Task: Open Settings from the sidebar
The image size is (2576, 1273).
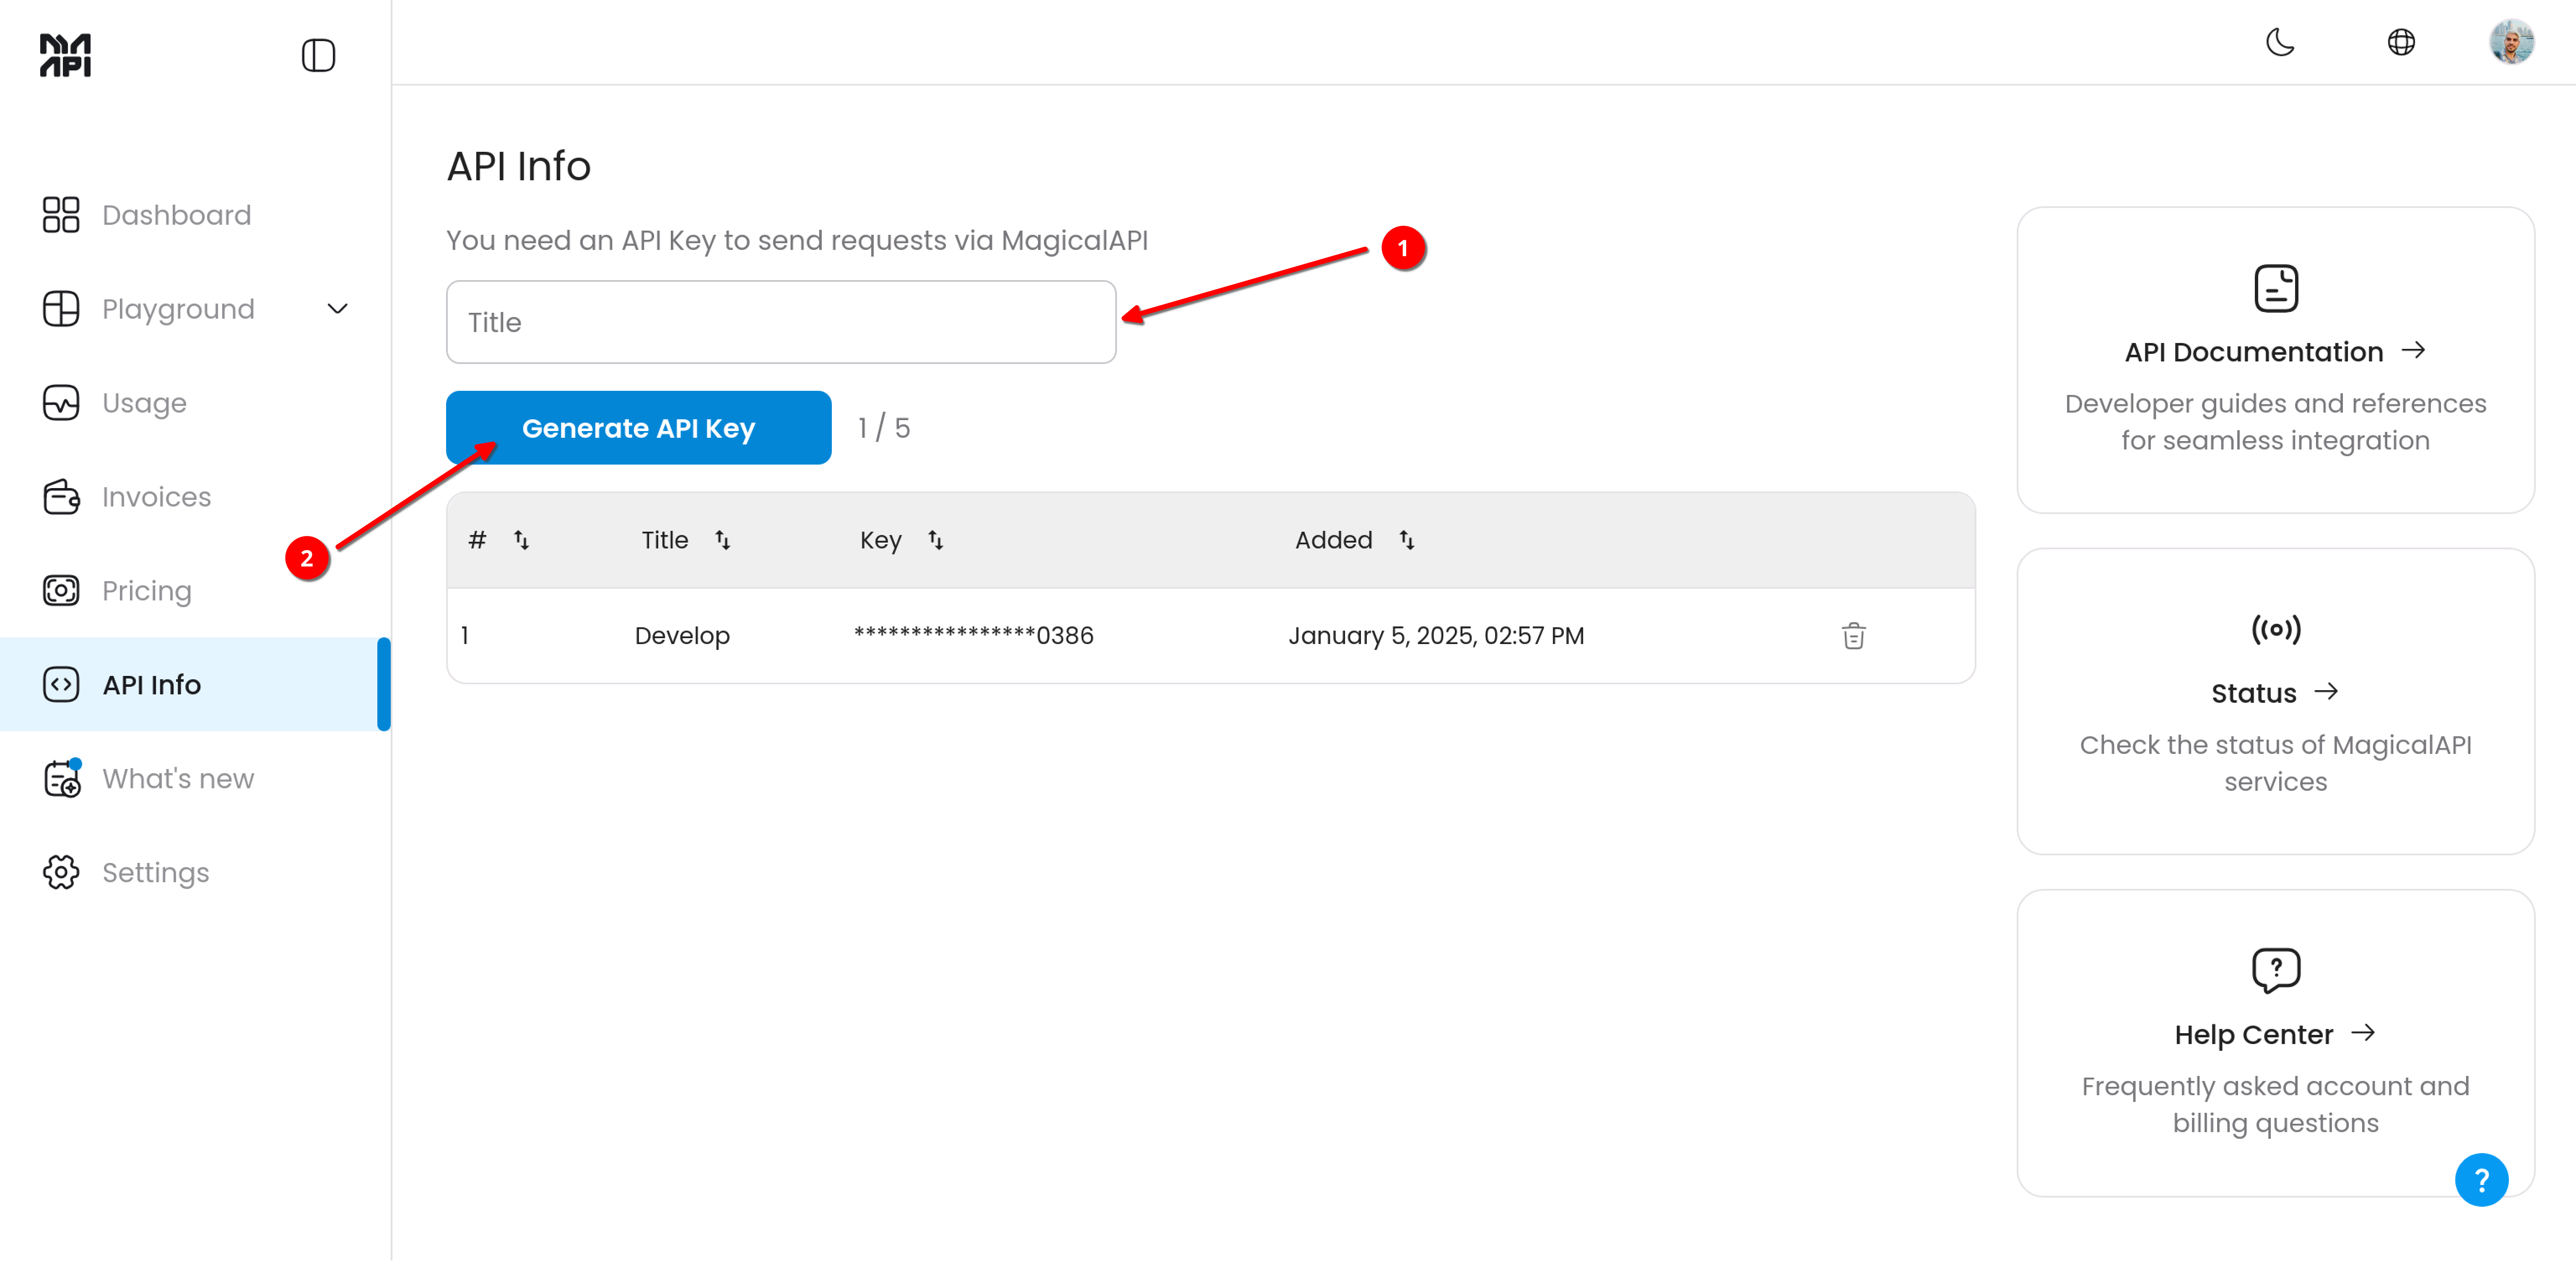Action: click(x=155, y=873)
